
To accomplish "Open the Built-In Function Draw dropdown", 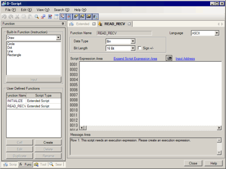I will [x=58, y=37].
